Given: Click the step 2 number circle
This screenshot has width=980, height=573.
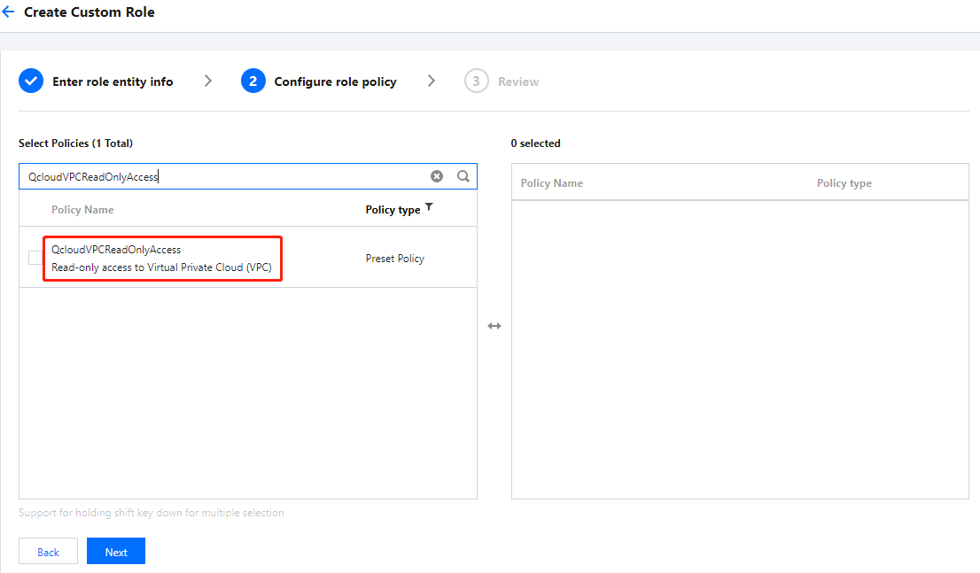Looking at the screenshot, I should coord(253,81).
